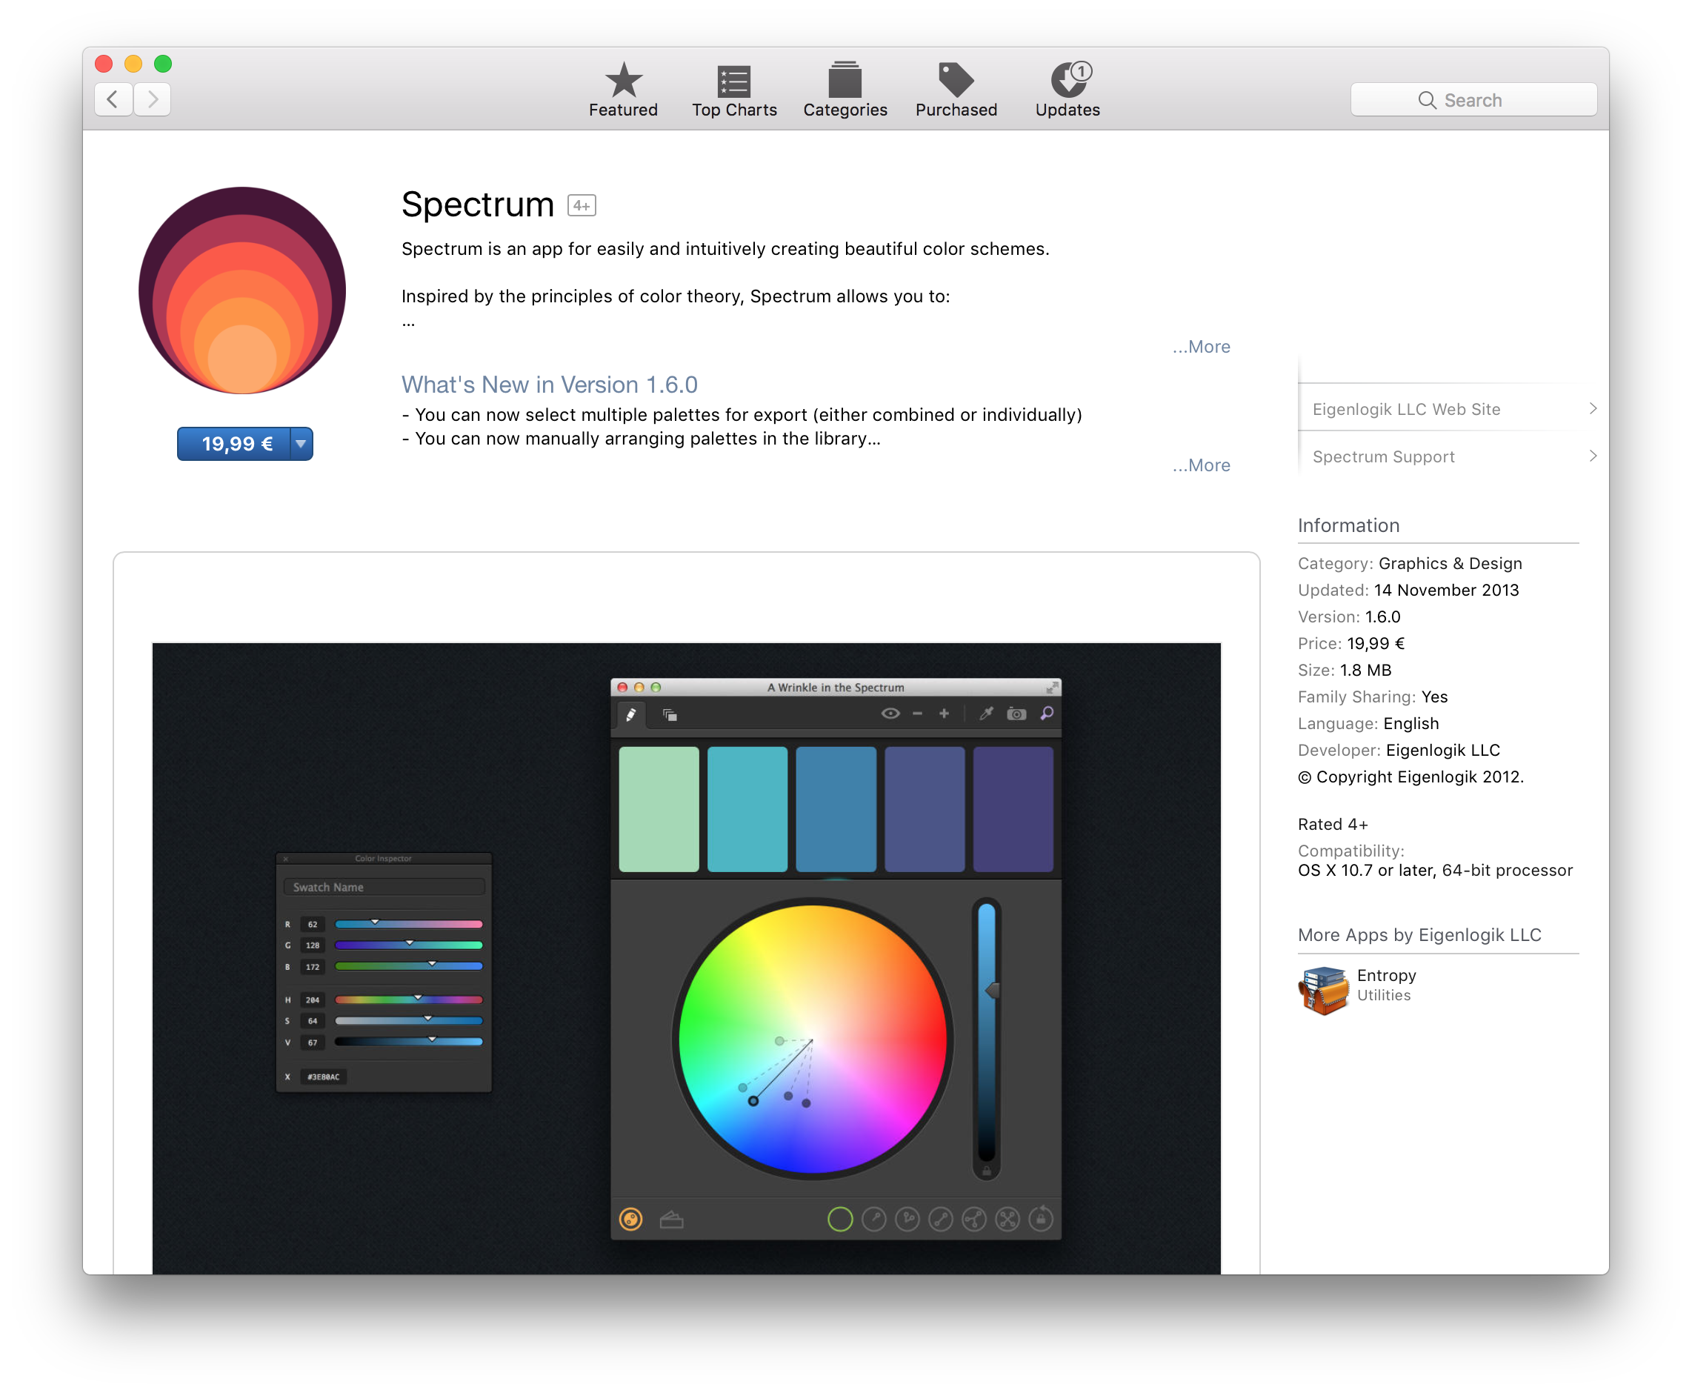Viewport: 1692px width, 1393px height.
Task: Click the Spectrum screenshot preview
Action: 686,957
